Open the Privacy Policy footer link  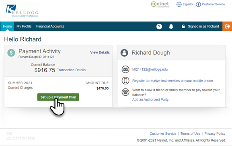pyautogui.click(x=215, y=134)
